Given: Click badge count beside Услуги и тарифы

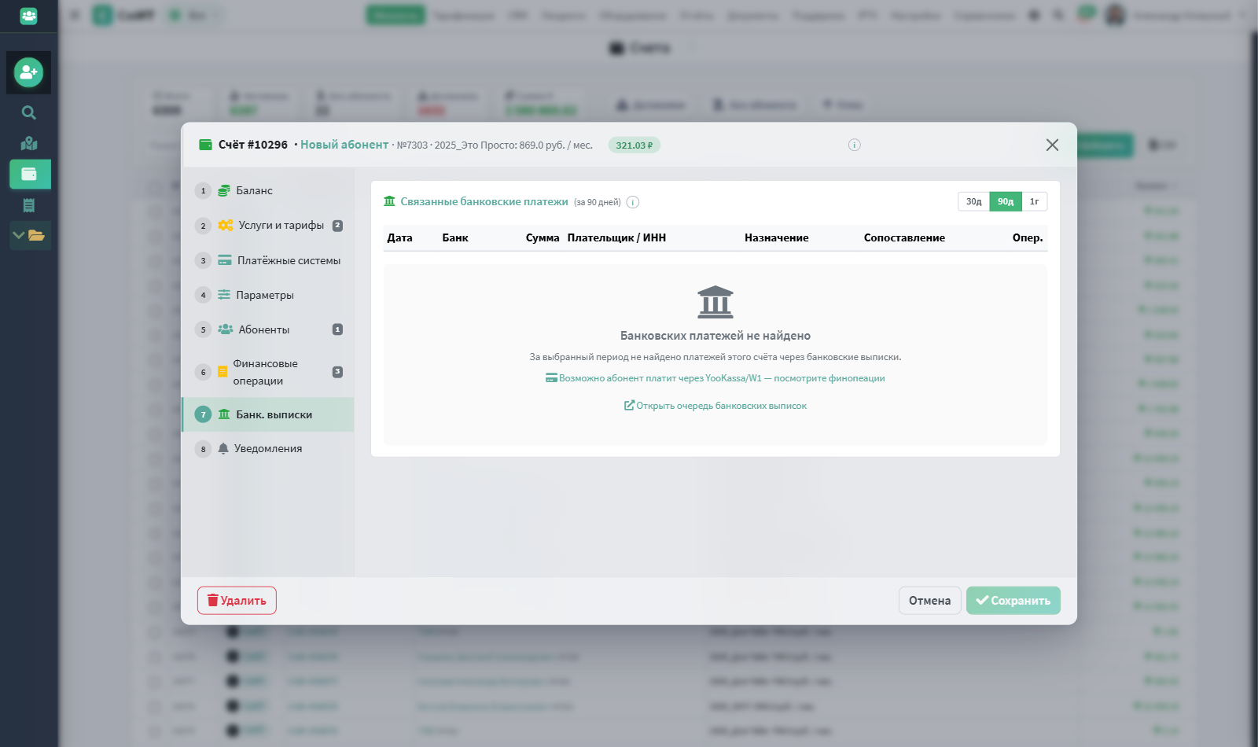Looking at the screenshot, I should pos(337,226).
